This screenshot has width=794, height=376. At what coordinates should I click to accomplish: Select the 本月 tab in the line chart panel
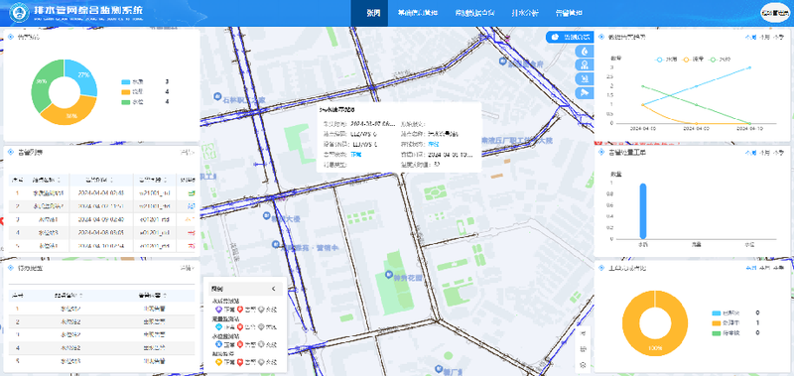pyautogui.click(x=763, y=37)
